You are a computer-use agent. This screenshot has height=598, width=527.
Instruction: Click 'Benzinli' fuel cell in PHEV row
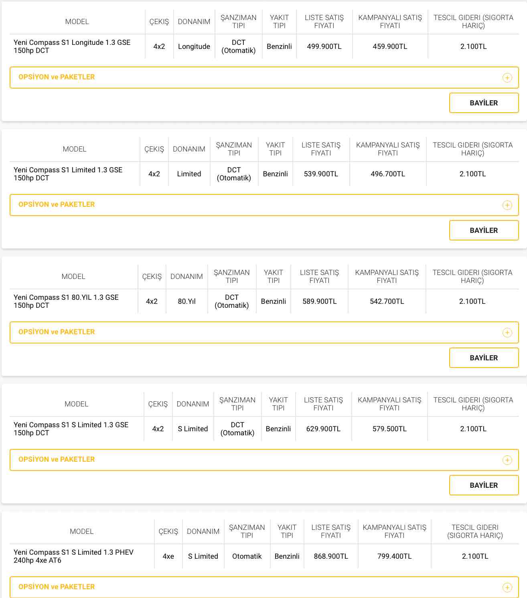point(287,556)
